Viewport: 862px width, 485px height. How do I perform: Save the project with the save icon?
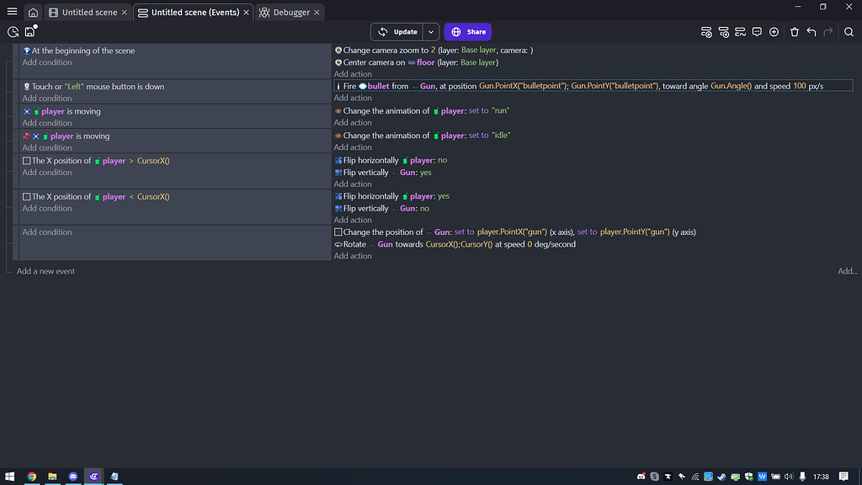pos(29,31)
